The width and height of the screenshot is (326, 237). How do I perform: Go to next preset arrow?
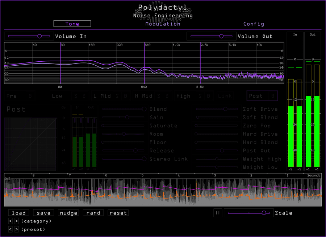[x=17, y=229]
